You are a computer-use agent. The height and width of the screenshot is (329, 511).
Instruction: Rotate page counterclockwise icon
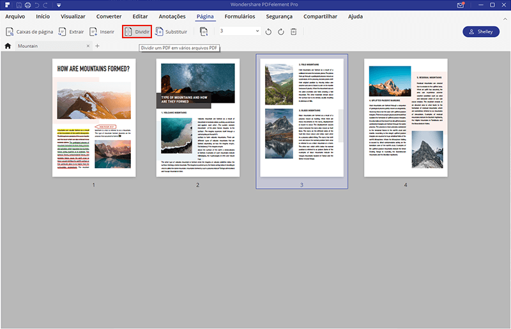point(268,32)
